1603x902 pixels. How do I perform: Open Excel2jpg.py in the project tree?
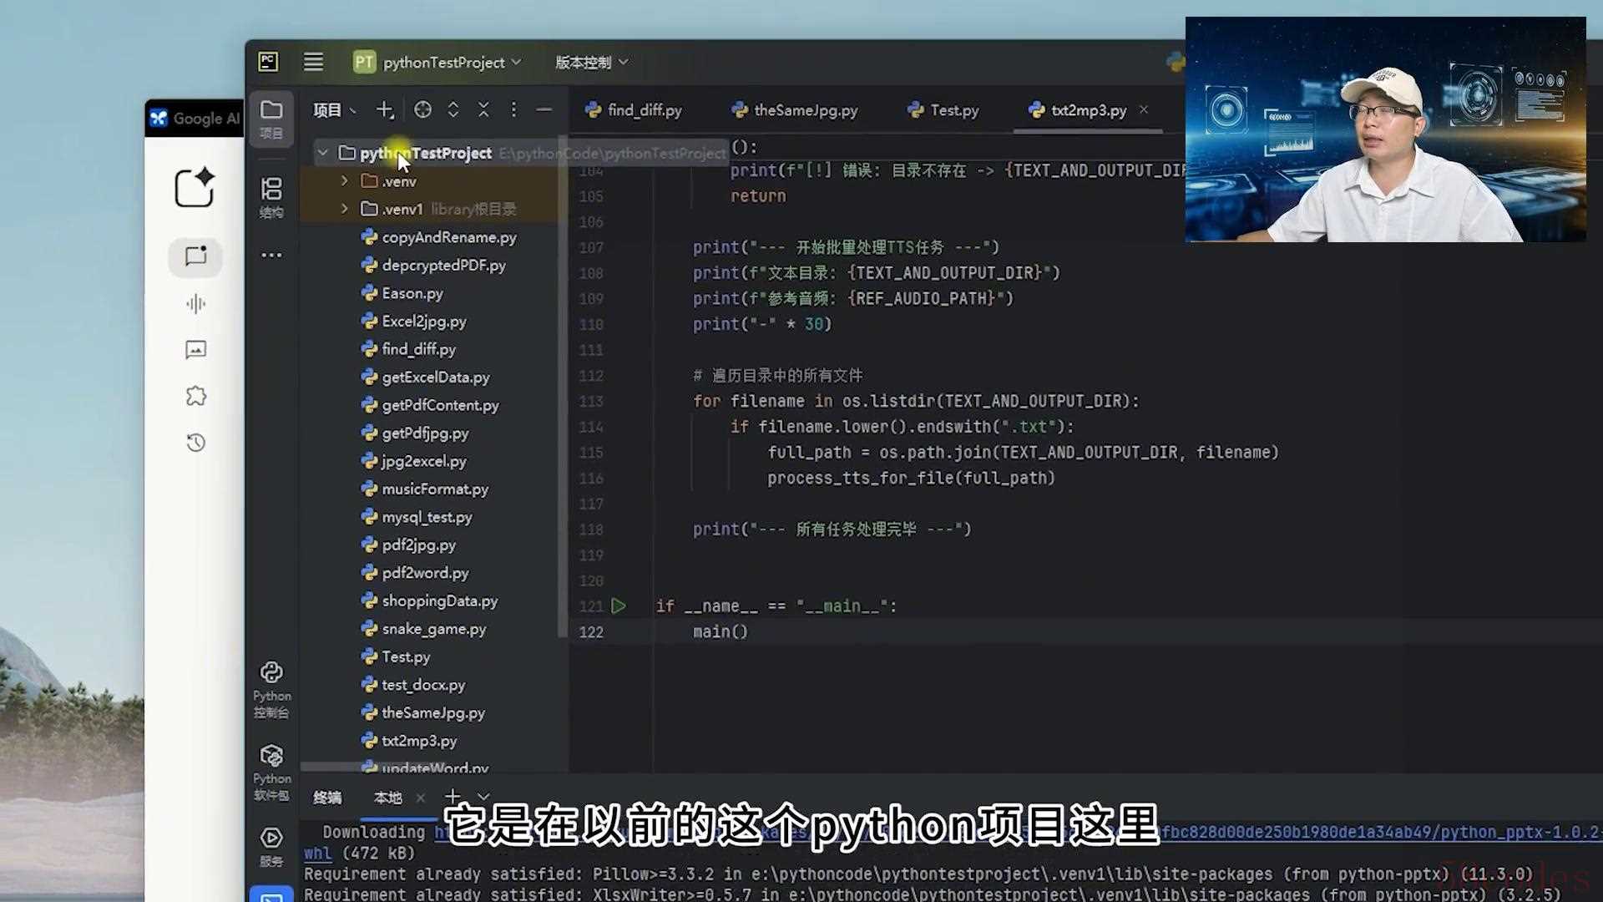pyautogui.click(x=414, y=321)
